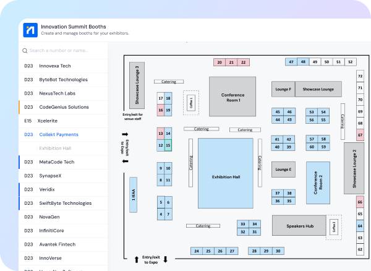The height and width of the screenshot is (271, 371).
Task: Click booth 18 on the floor plan
Action: (168, 98)
